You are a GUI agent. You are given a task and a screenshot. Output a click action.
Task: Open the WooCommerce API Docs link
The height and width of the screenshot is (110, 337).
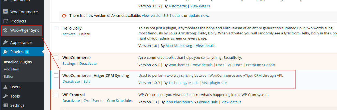pos(235,65)
